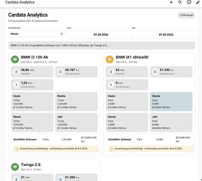Click odometer icon beside 51.942 km
The image size is (202, 181).
(155, 72)
